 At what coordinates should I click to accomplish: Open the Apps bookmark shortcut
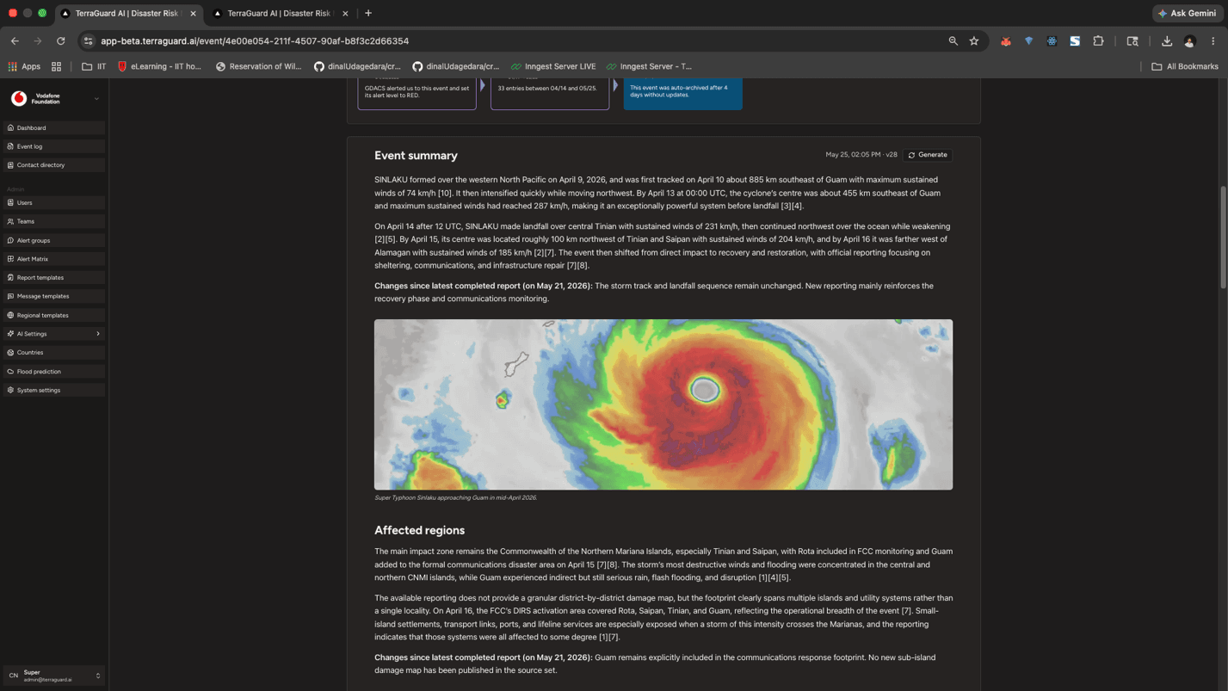pos(24,66)
